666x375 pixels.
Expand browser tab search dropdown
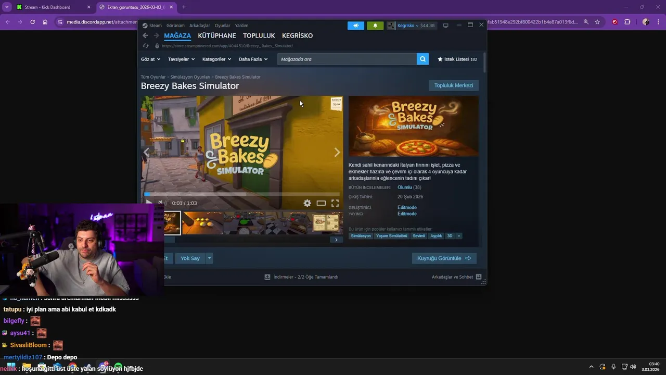7,7
